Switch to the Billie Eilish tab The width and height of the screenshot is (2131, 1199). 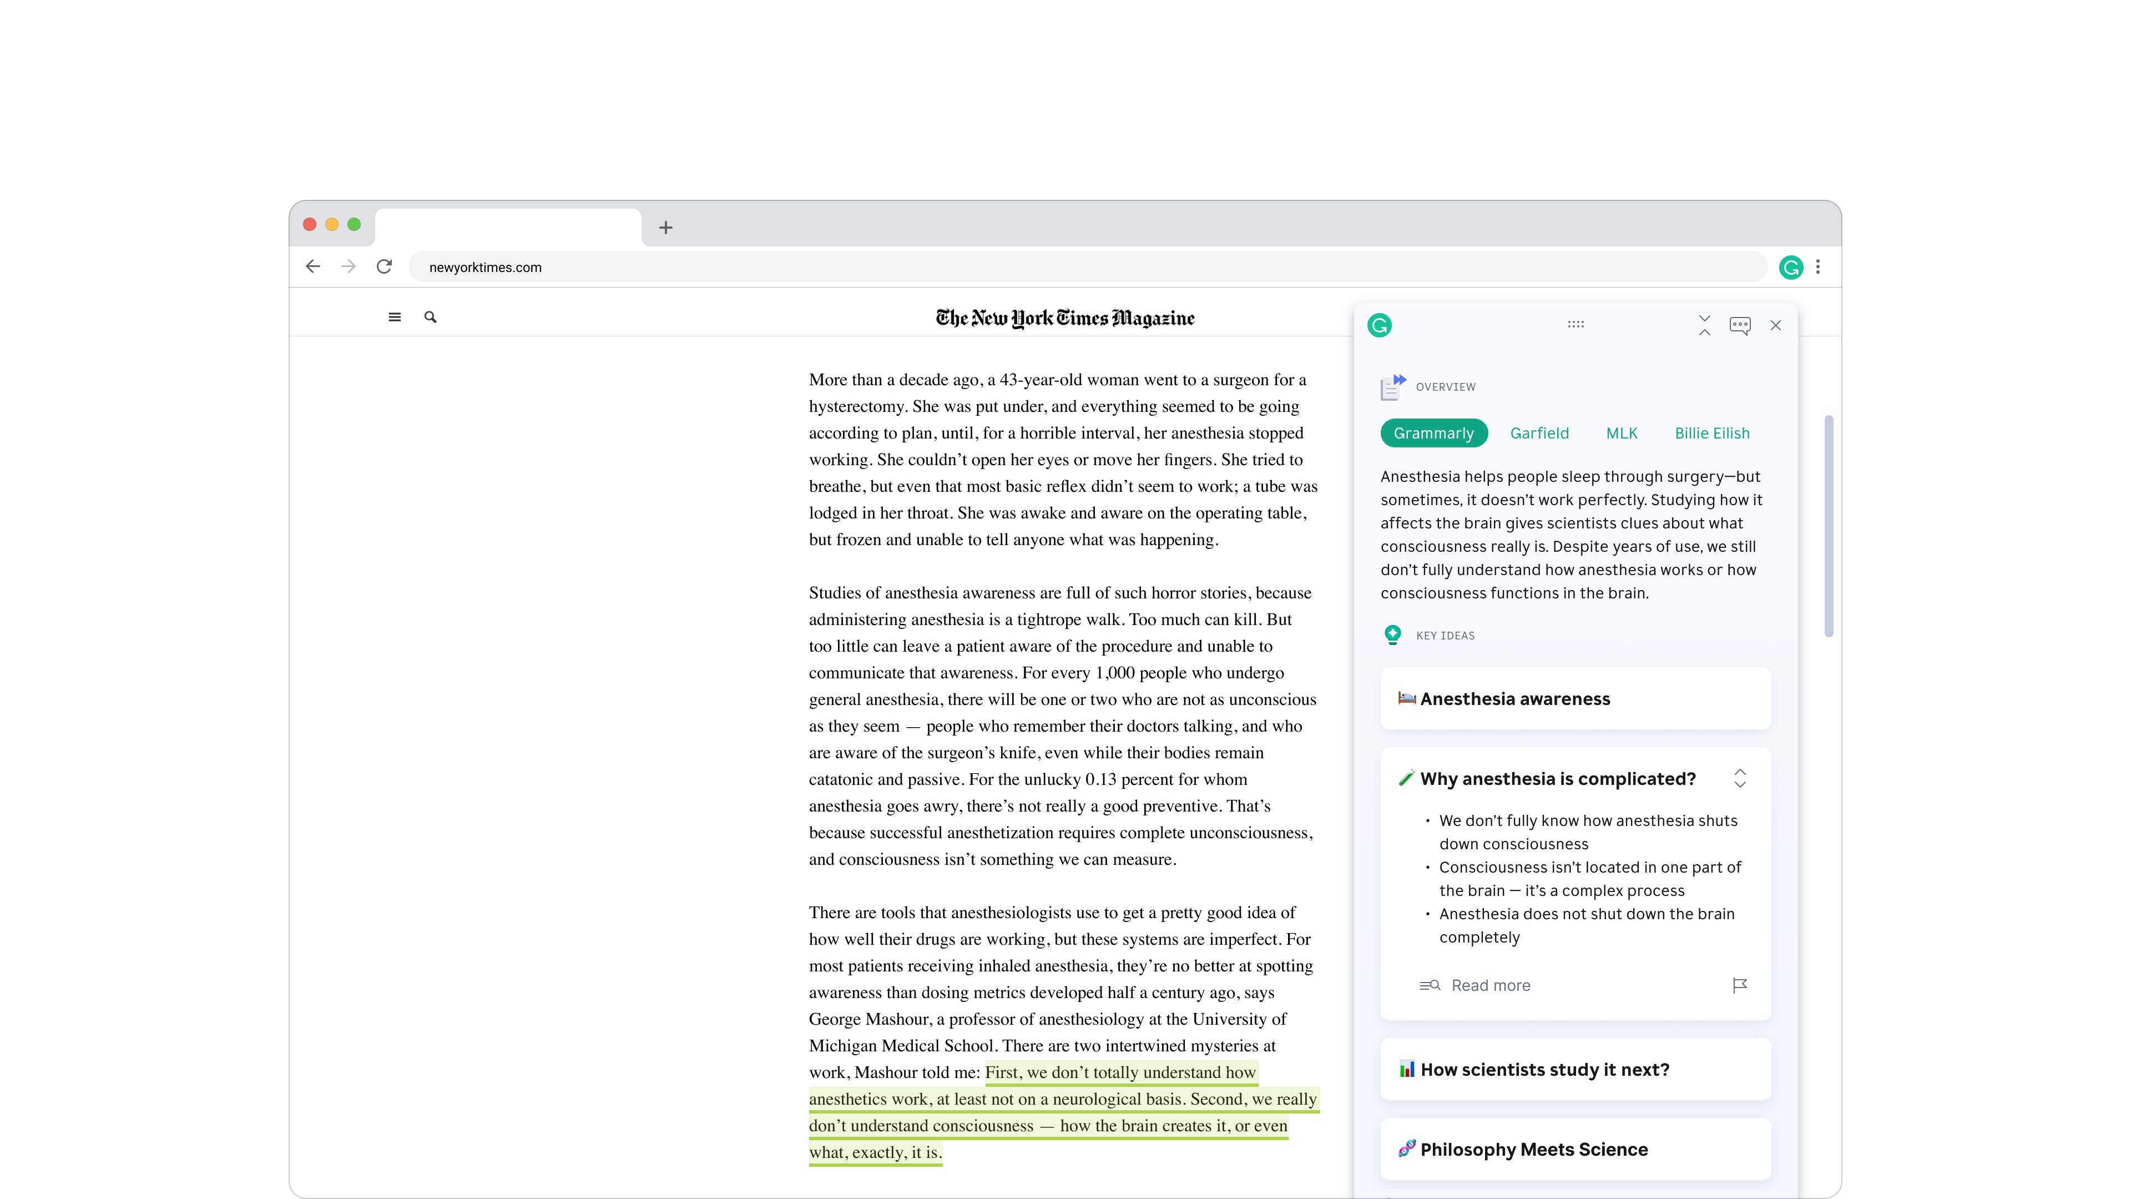pyautogui.click(x=1713, y=433)
